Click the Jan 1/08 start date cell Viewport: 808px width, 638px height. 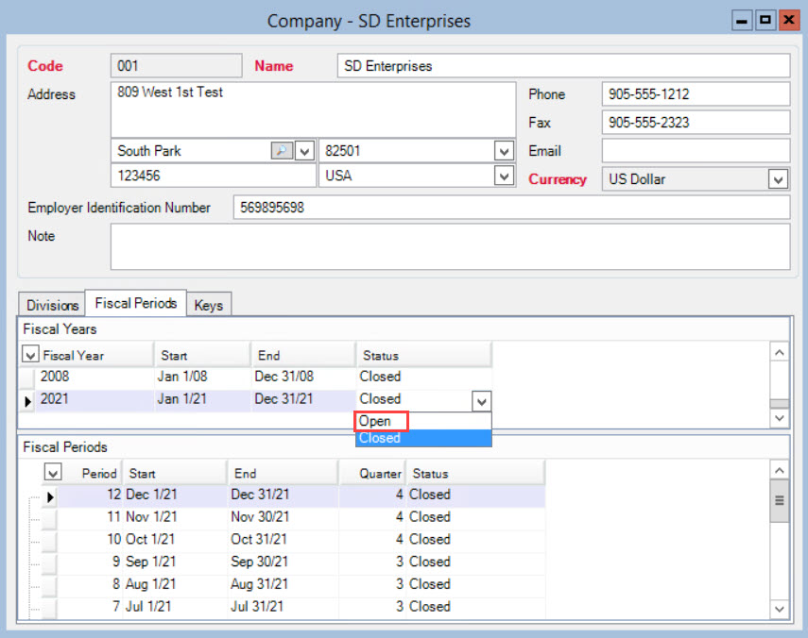[202, 377]
